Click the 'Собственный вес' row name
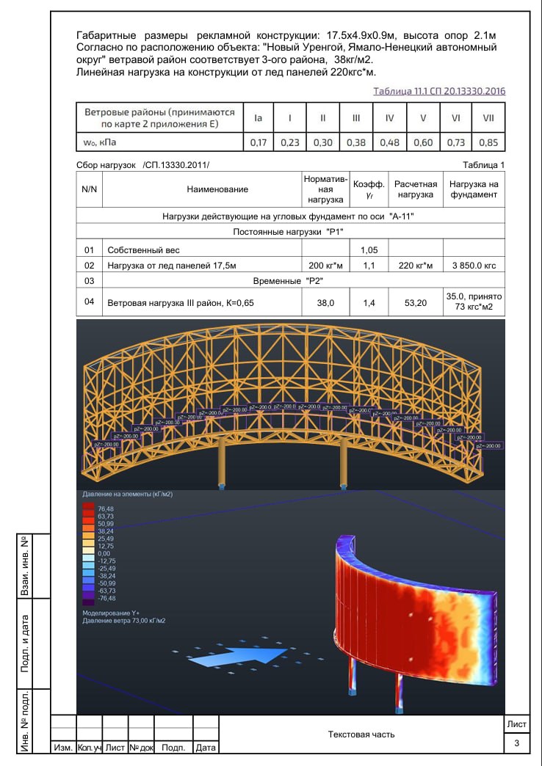 (143, 250)
